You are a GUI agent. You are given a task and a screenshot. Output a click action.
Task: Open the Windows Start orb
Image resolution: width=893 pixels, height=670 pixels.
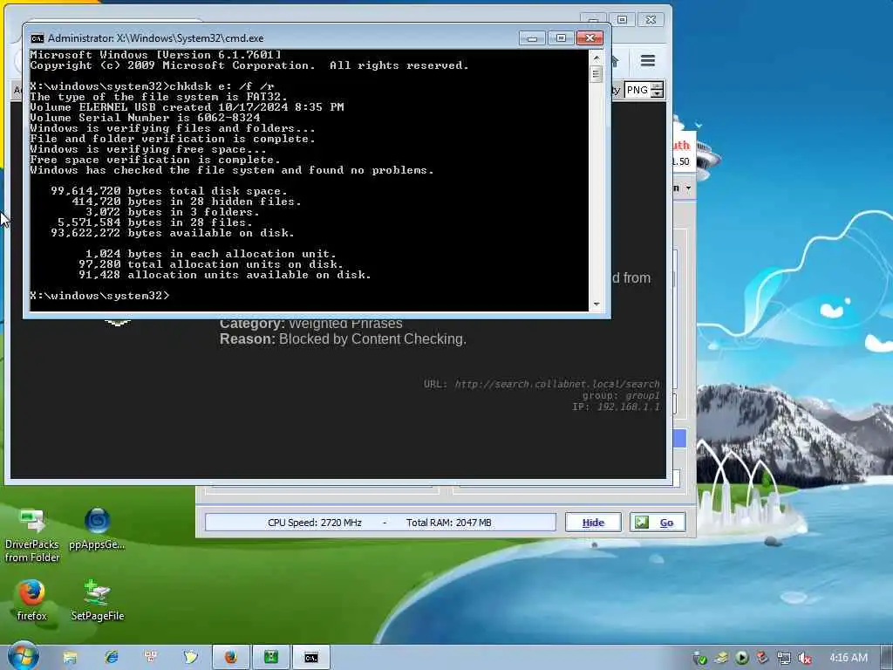coord(23,656)
